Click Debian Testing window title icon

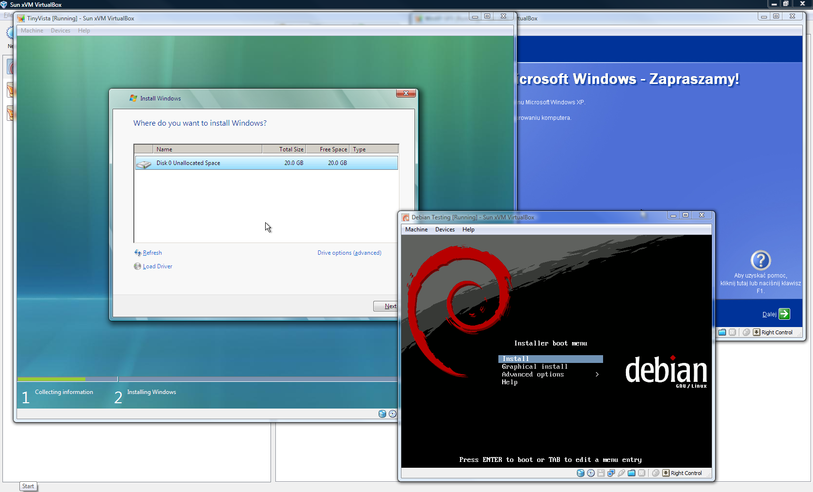(x=406, y=217)
